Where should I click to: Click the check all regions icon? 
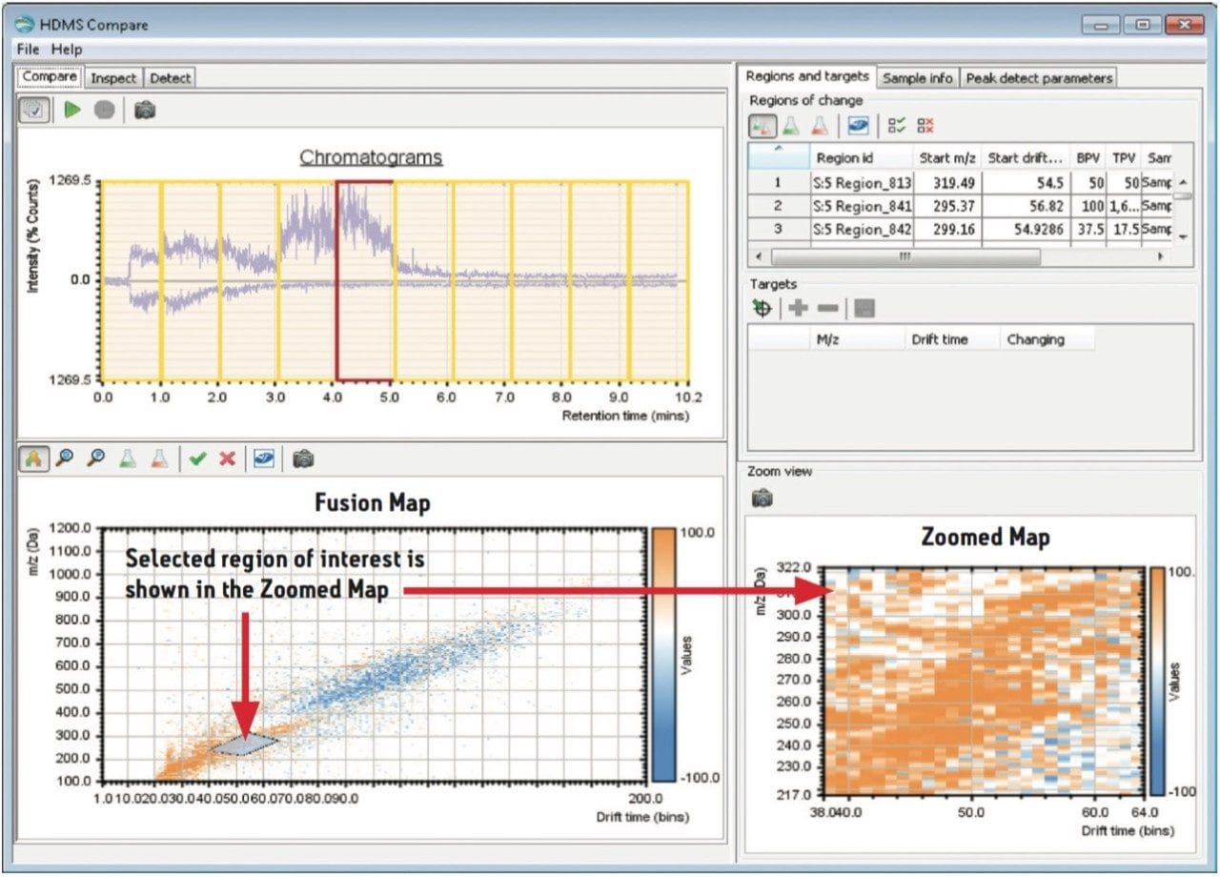click(x=897, y=125)
